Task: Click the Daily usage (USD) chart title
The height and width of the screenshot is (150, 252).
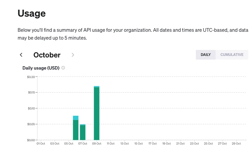Action: click(41, 68)
